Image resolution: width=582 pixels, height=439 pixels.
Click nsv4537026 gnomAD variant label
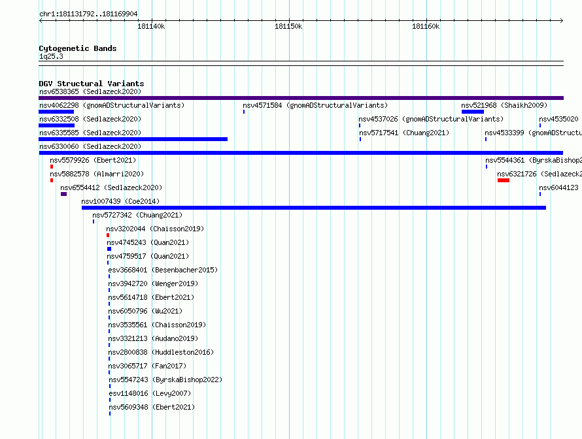(x=431, y=119)
